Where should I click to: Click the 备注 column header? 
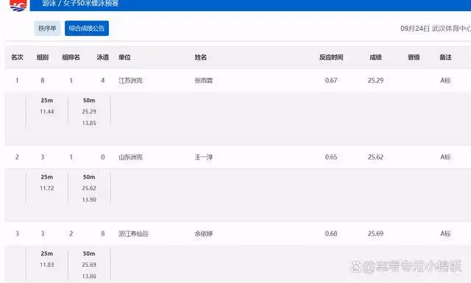(x=445, y=57)
